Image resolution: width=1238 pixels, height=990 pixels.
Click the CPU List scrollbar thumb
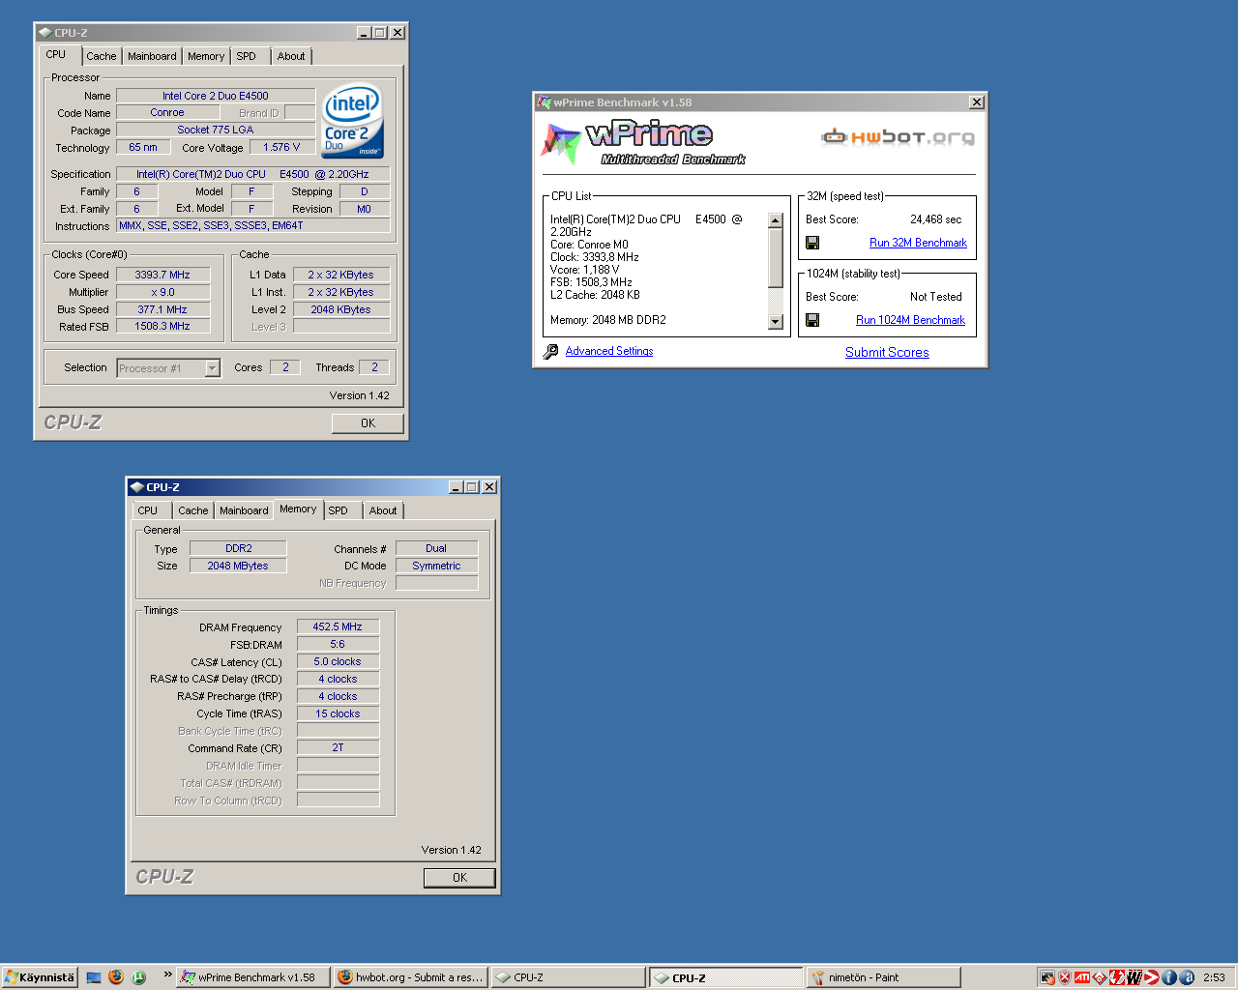(775, 258)
